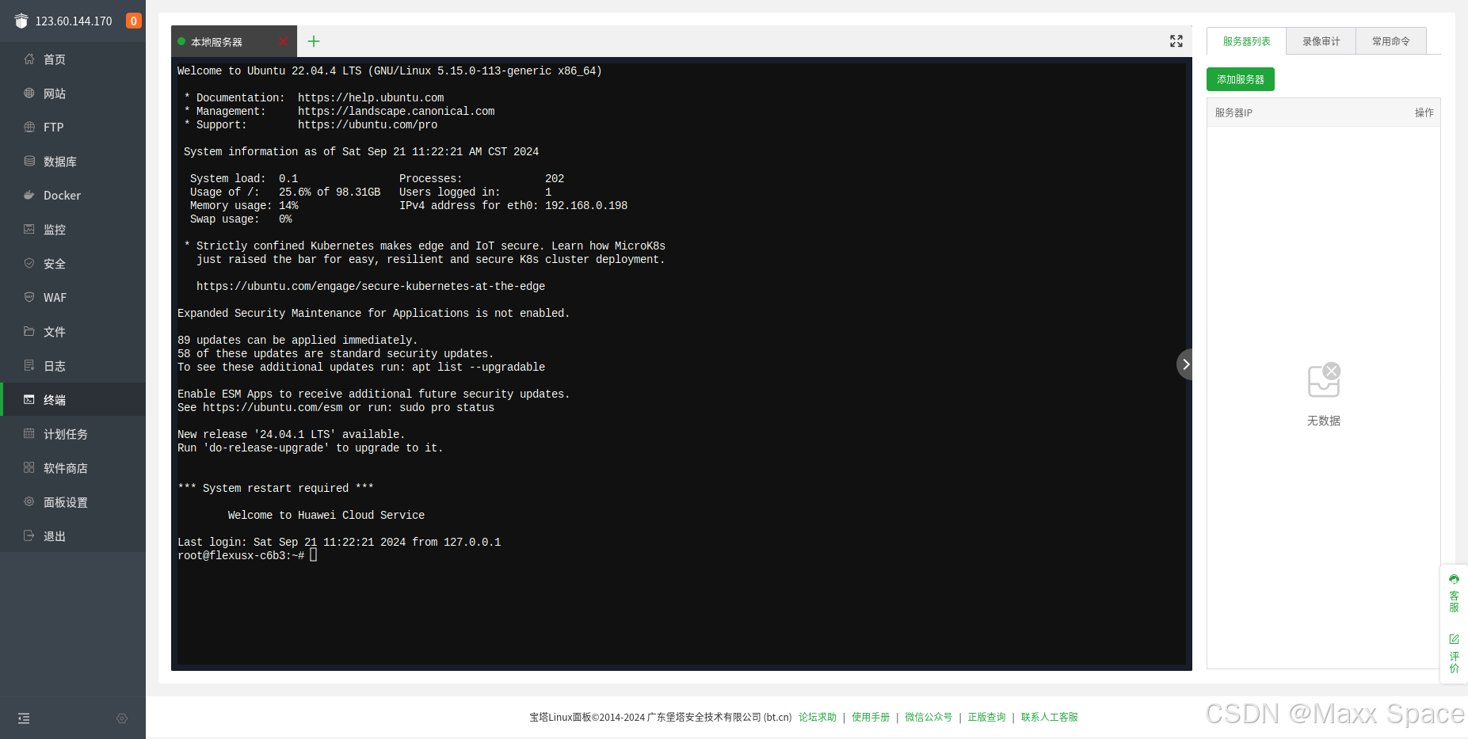
Task: Click the 安全 shield icon
Action: (29, 263)
